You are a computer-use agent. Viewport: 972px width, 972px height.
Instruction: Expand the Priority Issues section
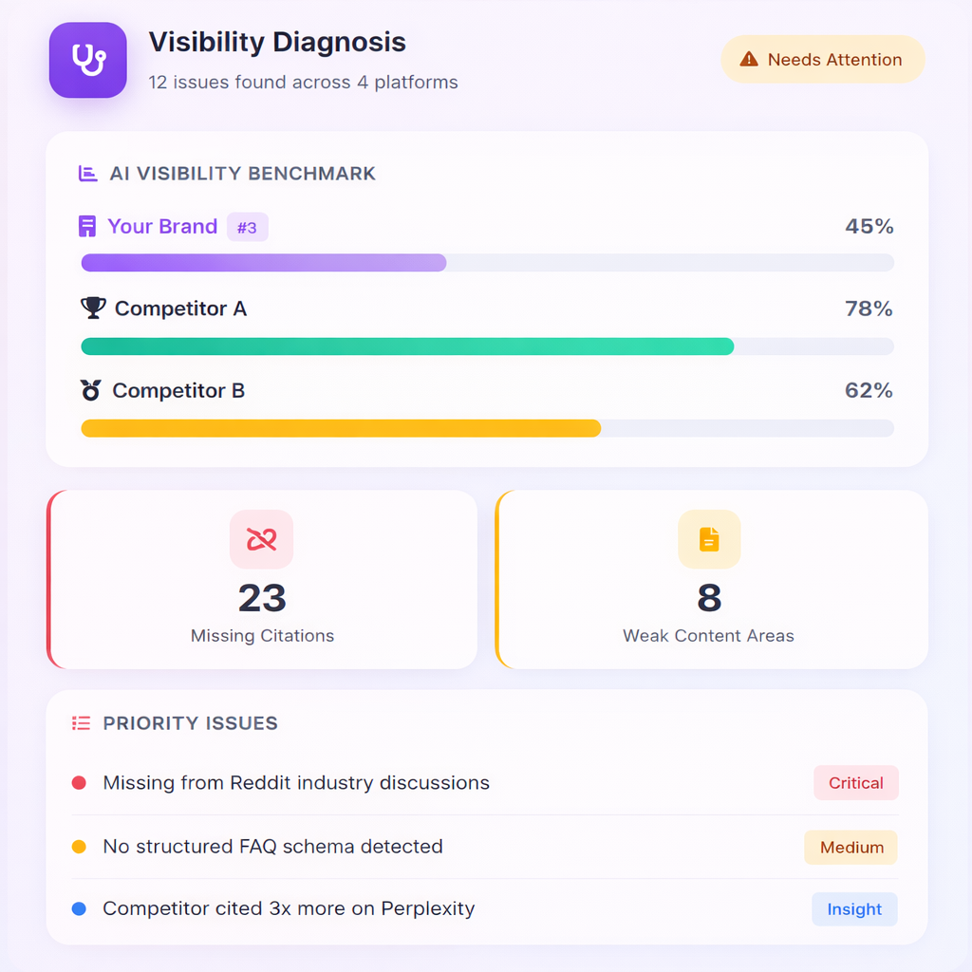click(486, 816)
